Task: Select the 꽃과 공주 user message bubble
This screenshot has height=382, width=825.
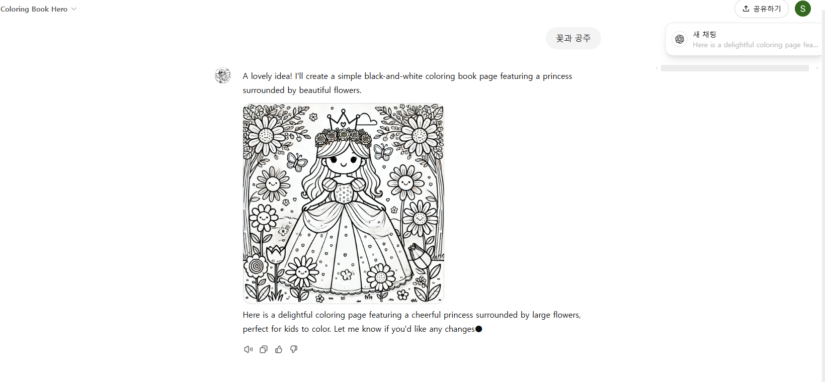Action: click(573, 38)
